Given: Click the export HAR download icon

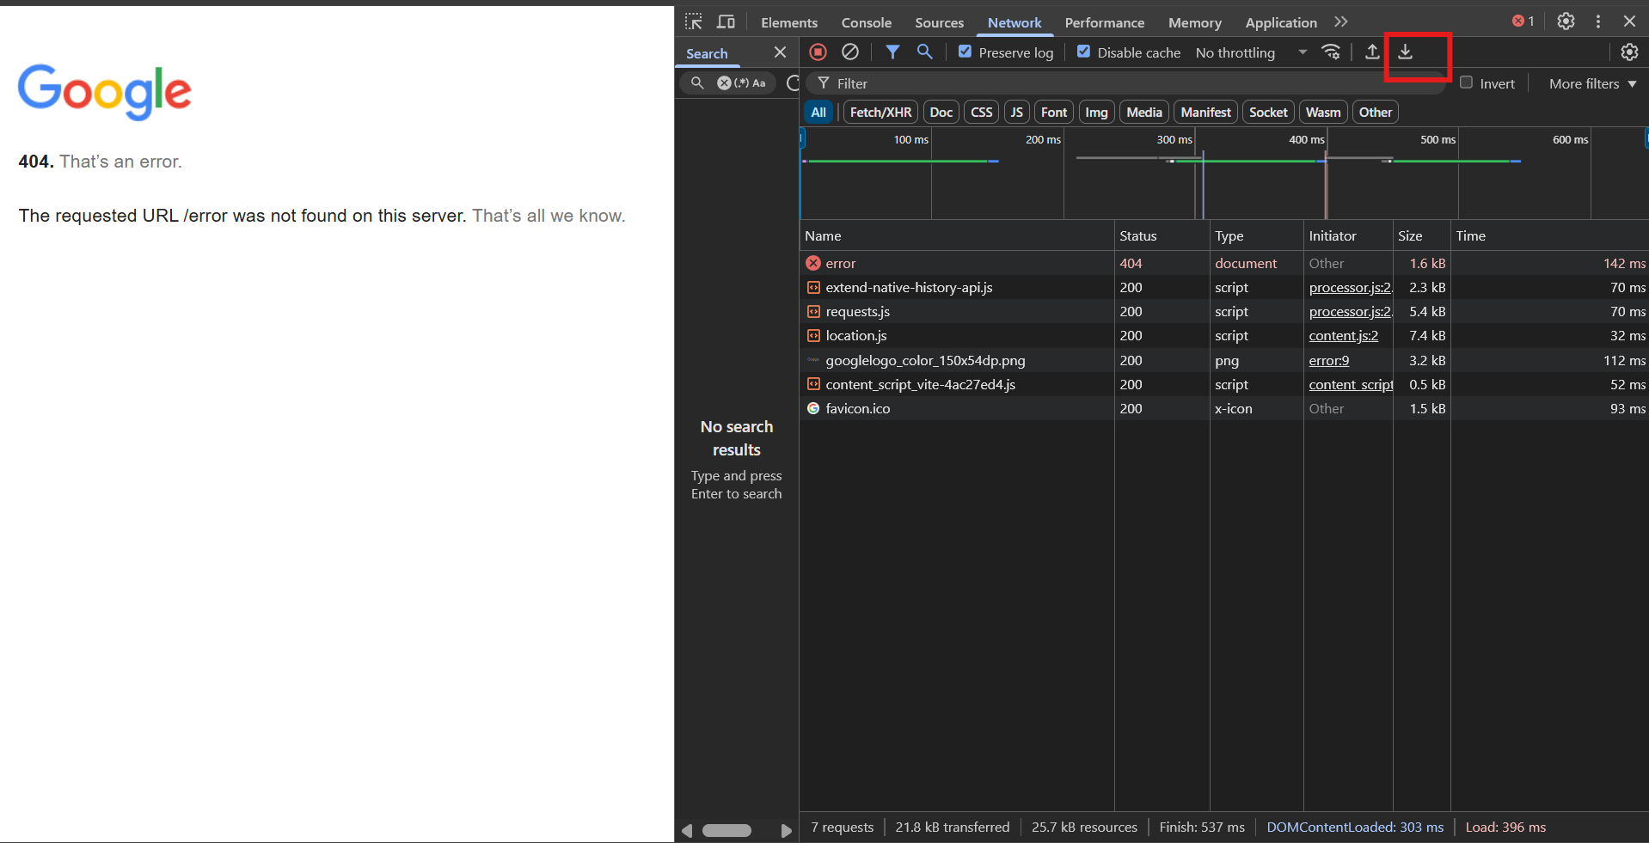Looking at the screenshot, I should click(1405, 52).
